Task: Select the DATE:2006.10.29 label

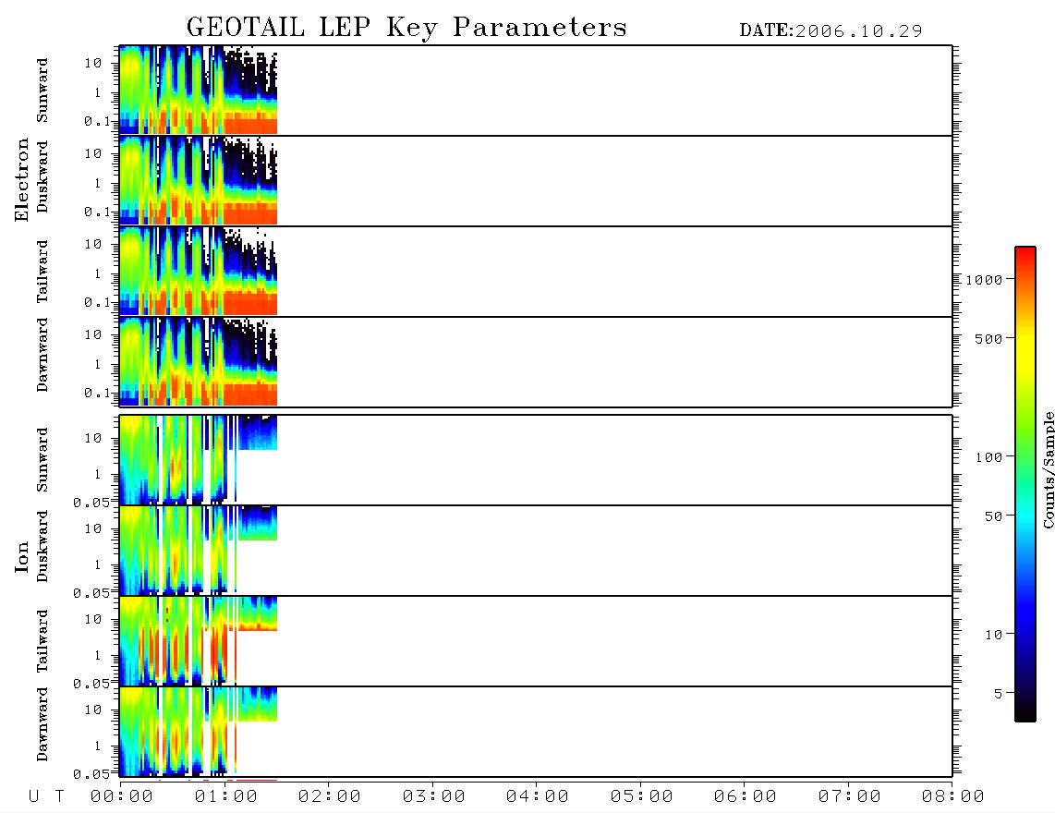Action: [x=831, y=31]
